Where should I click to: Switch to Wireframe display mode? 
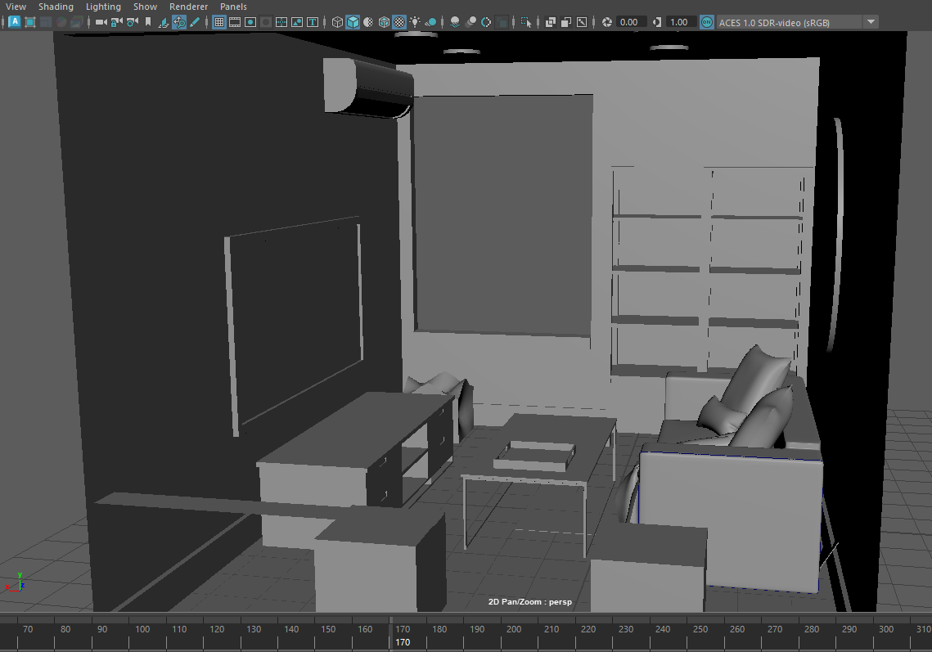pos(337,22)
